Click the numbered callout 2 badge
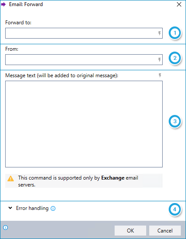Image resolution: width=186 pixels, height=239 pixels. pyautogui.click(x=175, y=58)
